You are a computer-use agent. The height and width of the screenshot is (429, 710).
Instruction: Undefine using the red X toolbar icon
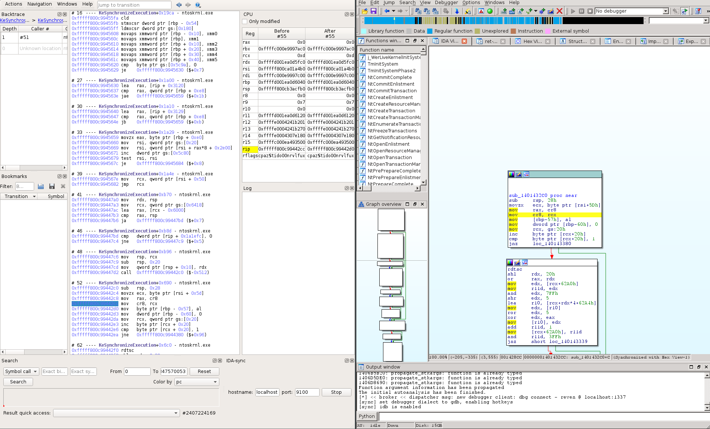click(x=560, y=11)
